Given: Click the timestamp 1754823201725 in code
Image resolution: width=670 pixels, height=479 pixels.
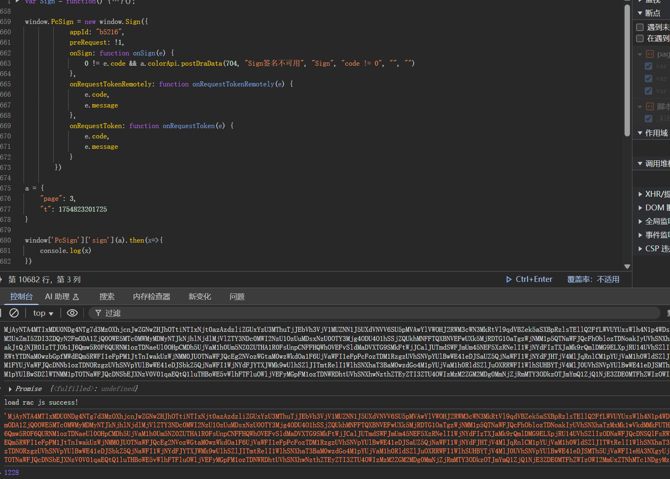Looking at the screenshot, I should tap(83, 209).
